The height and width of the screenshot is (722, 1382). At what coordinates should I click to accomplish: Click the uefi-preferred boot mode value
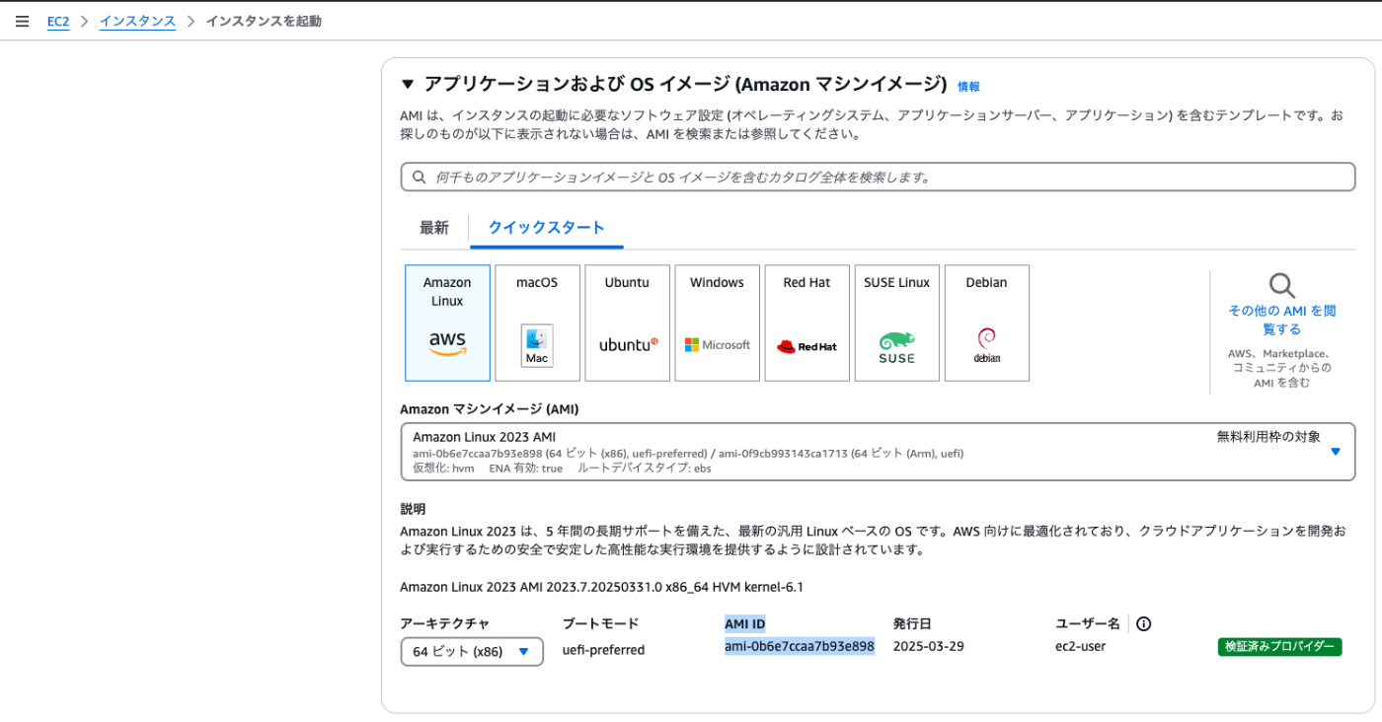[603, 650]
